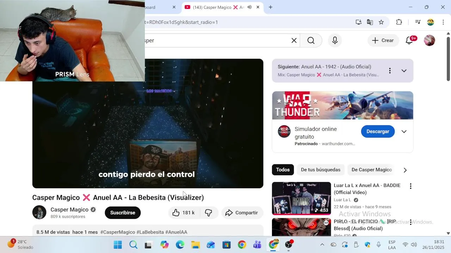Click the page vertical scrollbar thumb
451x253 pixels.
coord(448,59)
